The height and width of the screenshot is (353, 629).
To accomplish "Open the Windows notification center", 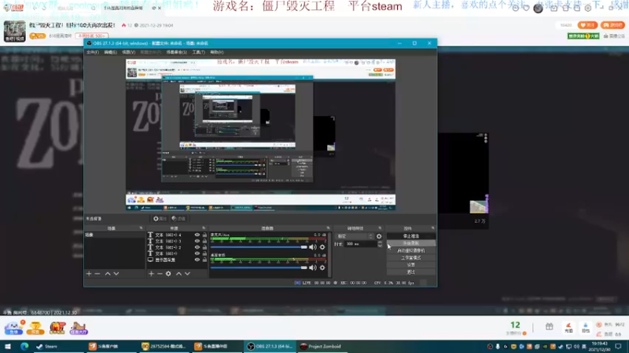I will (619, 347).
